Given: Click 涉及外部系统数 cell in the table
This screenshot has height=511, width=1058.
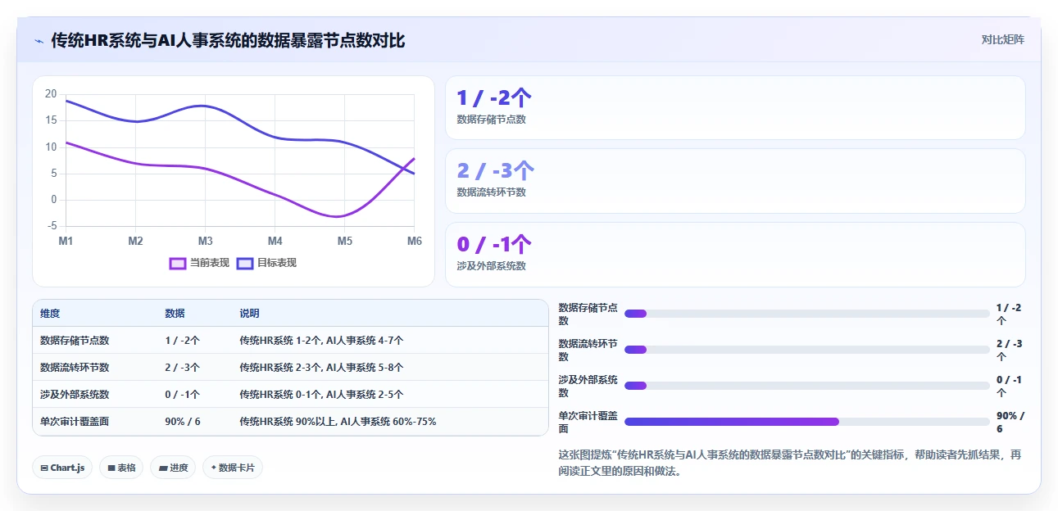Looking at the screenshot, I should click(x=75, y=395).
